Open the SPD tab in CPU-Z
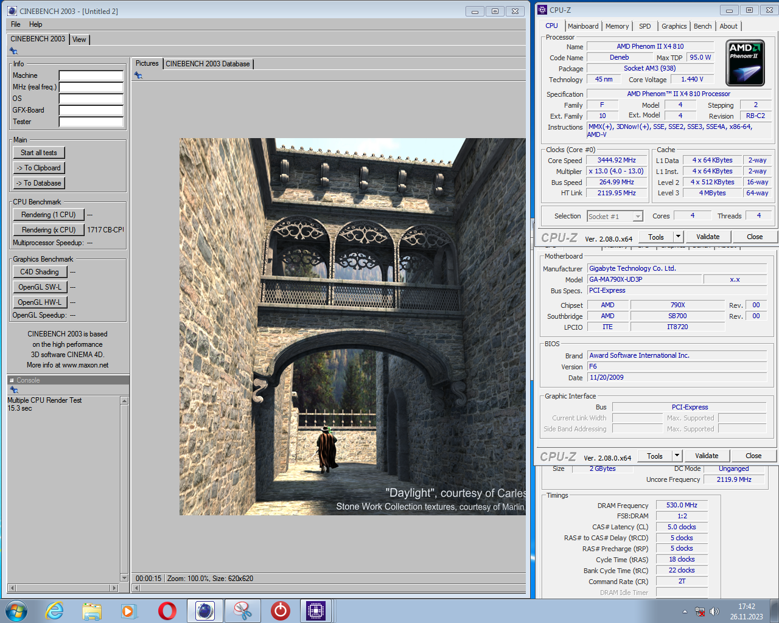Viewport: 779px width, 623px height. tap(645, 26)
